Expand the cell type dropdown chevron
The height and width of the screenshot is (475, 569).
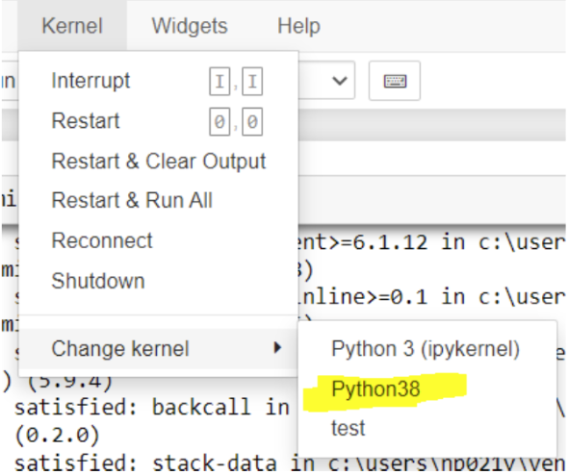click(340, 81)
